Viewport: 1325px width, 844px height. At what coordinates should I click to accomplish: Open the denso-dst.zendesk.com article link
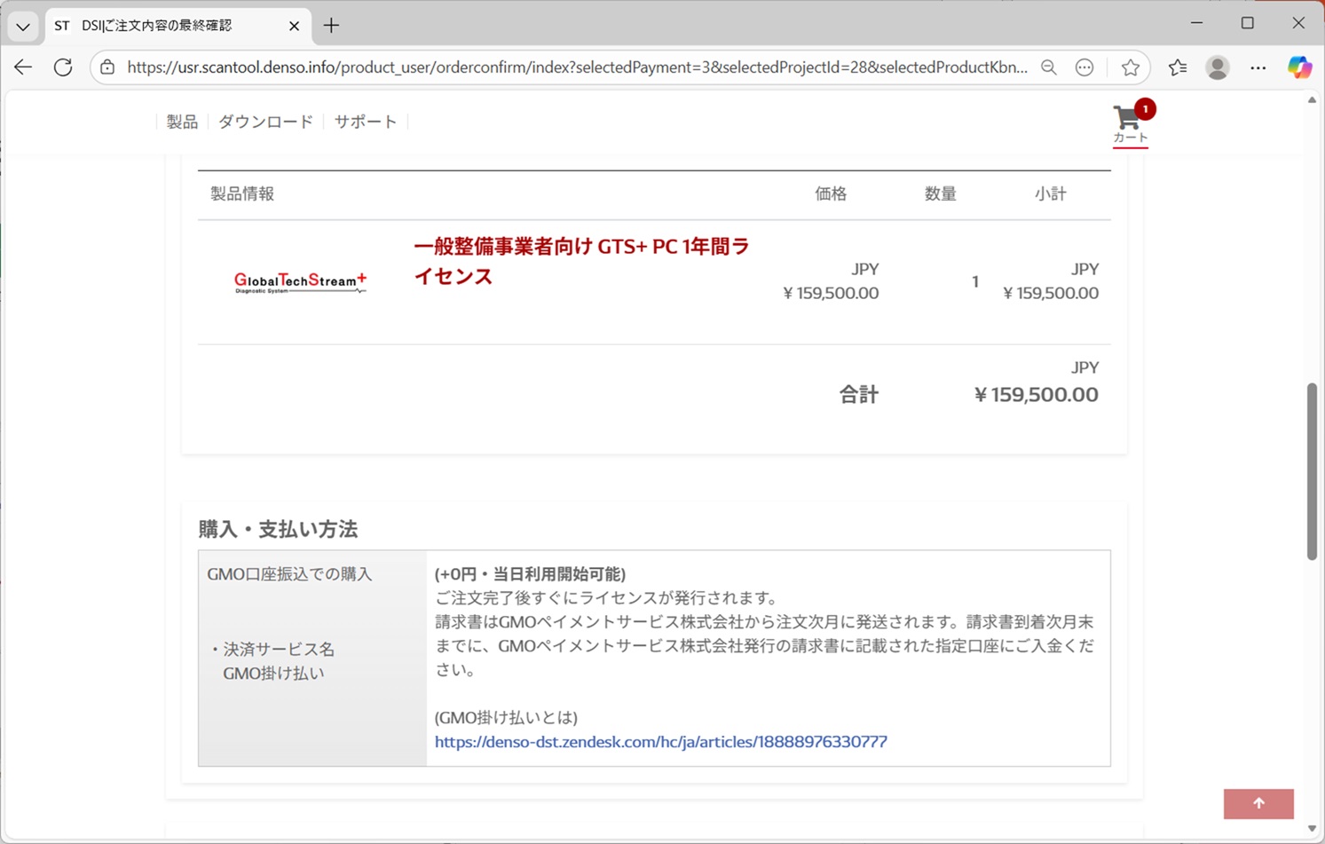tap(660, 741)
